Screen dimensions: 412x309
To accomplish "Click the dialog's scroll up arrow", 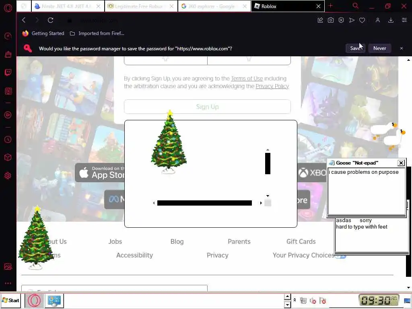I will click(x=268, y=150).
